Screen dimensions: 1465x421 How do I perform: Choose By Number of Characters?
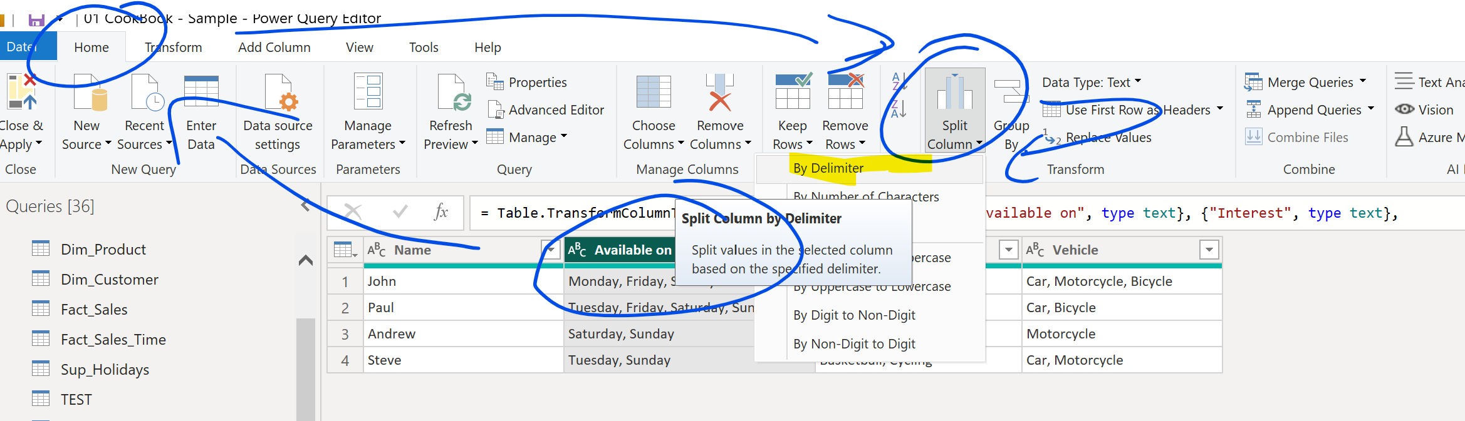point(866,196)
